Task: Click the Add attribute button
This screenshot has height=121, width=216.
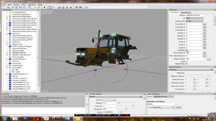Action: (x=178, y=107)
